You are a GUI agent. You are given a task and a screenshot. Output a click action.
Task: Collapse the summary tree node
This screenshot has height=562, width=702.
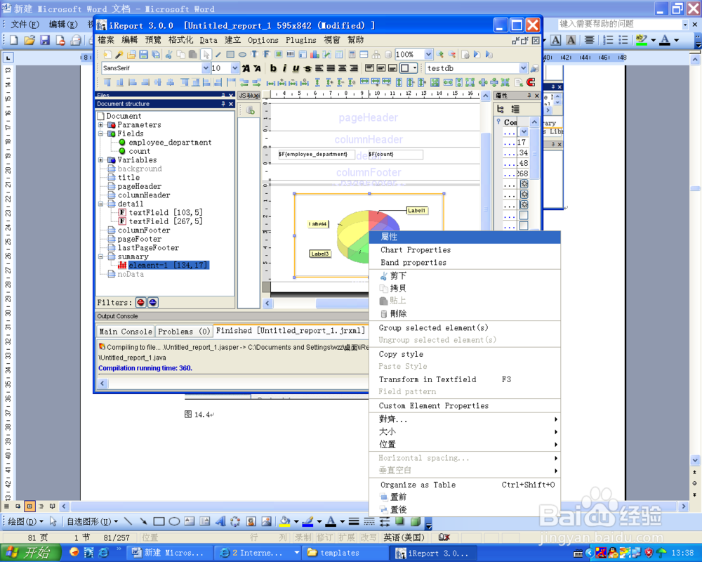click(x=101, y=257)
